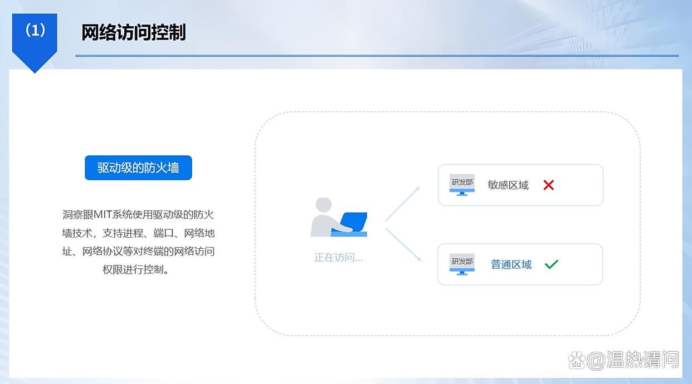The width and height of the screenshot is (692, 384).
Task: Select the 敏感区域 label
Action: (x=508, y=185)
